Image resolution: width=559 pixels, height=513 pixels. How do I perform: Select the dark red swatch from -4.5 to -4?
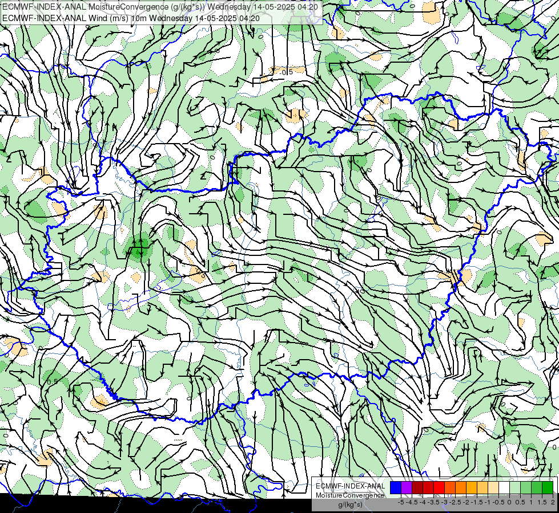pyautogui.click(x=417, y=487)
